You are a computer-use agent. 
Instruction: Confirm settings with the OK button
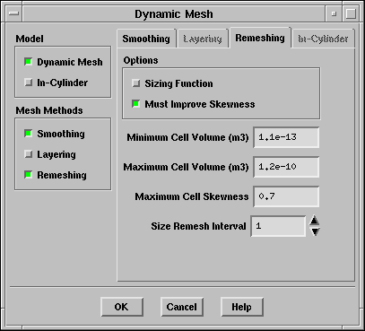122,307
